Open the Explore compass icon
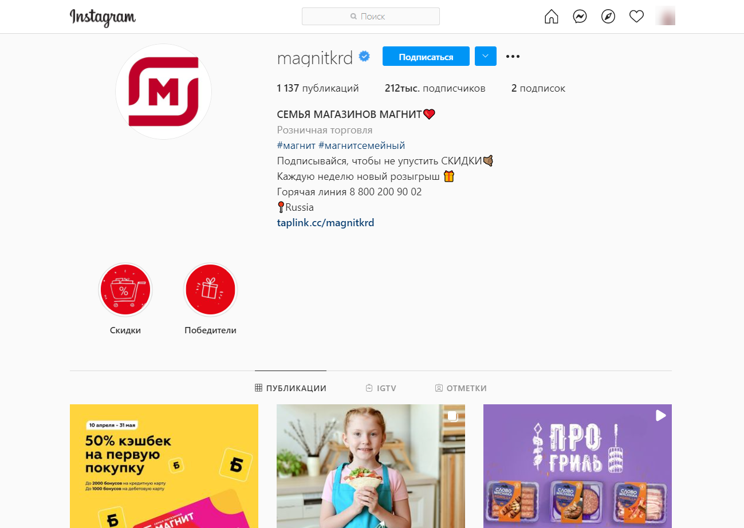This screenshot has height=528, width=744. coord(608,17)
